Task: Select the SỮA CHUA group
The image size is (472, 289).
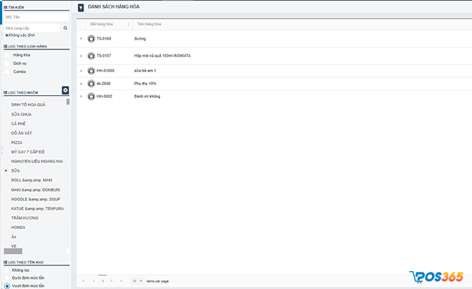Action: [21, 114]
